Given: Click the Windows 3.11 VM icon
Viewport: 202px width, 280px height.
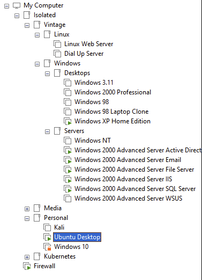Looking at the screenshot, I should pos(68,83).
